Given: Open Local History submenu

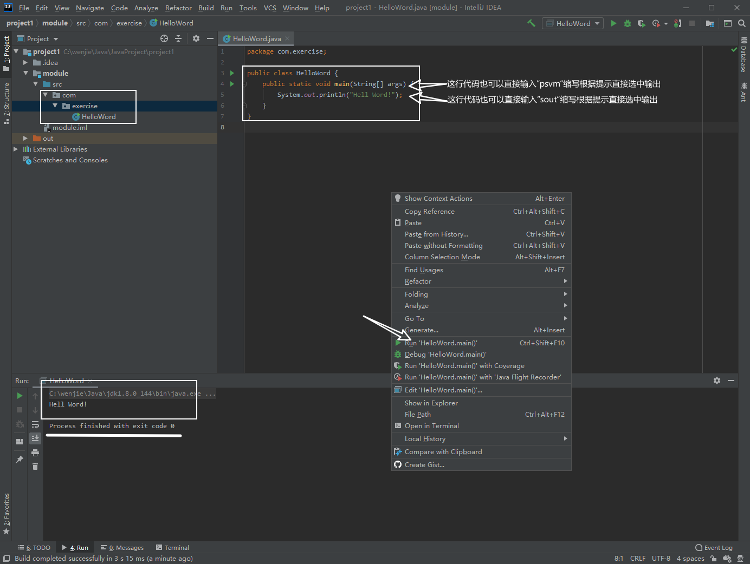Looking at the screenshot, I should point(481,439).
